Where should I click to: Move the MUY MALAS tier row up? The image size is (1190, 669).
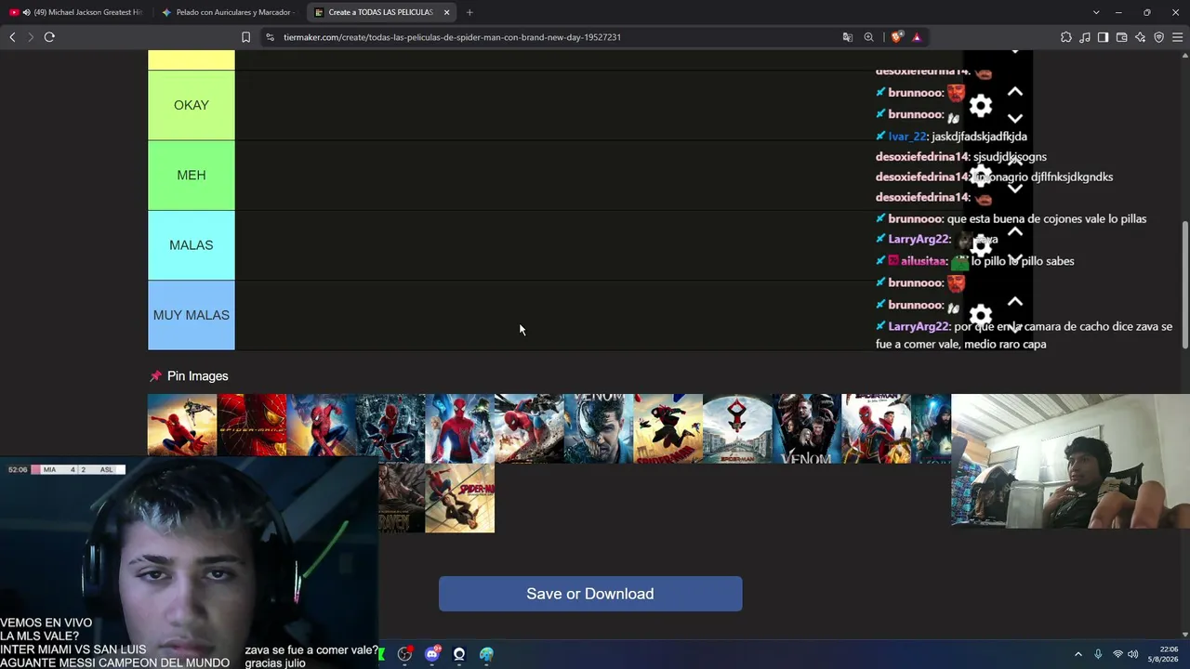click(1015, 301)
